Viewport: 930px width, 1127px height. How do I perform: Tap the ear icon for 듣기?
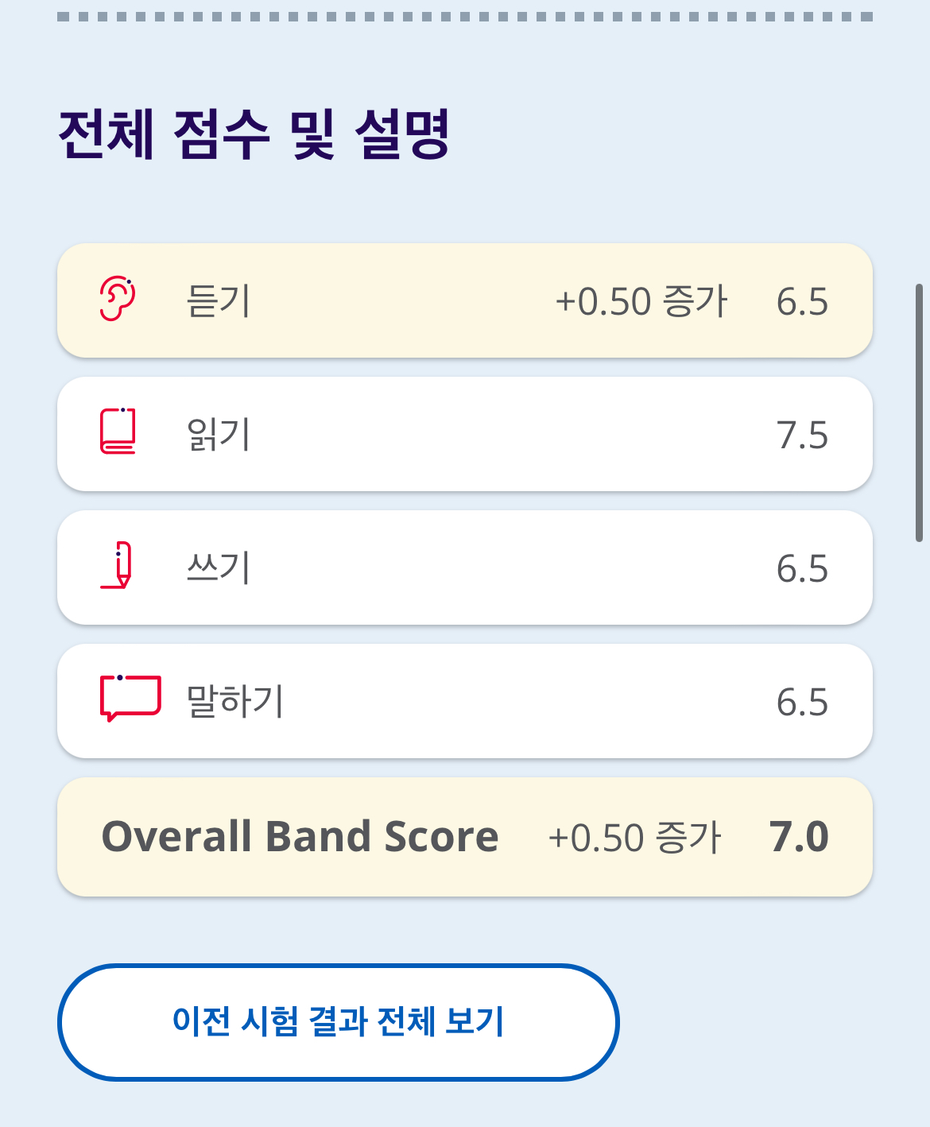coord(118,299)
